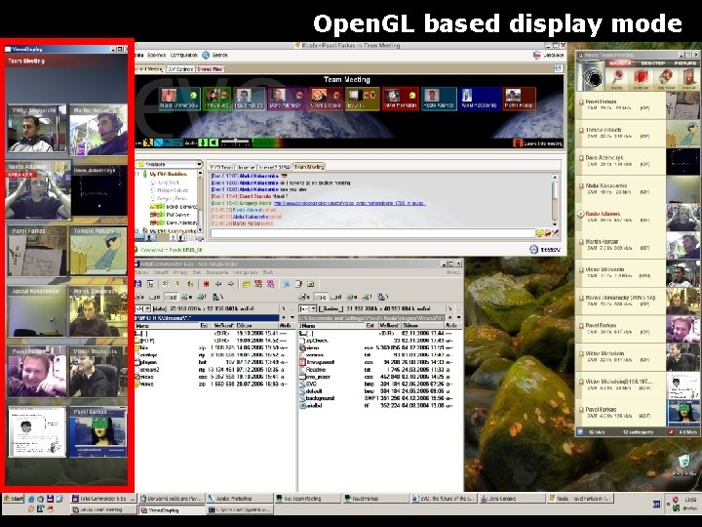Toggle the Abdul Kakacenko checkbox in Vievo list
This screenshot has height=527, width=702.
(x=581, y=185)
